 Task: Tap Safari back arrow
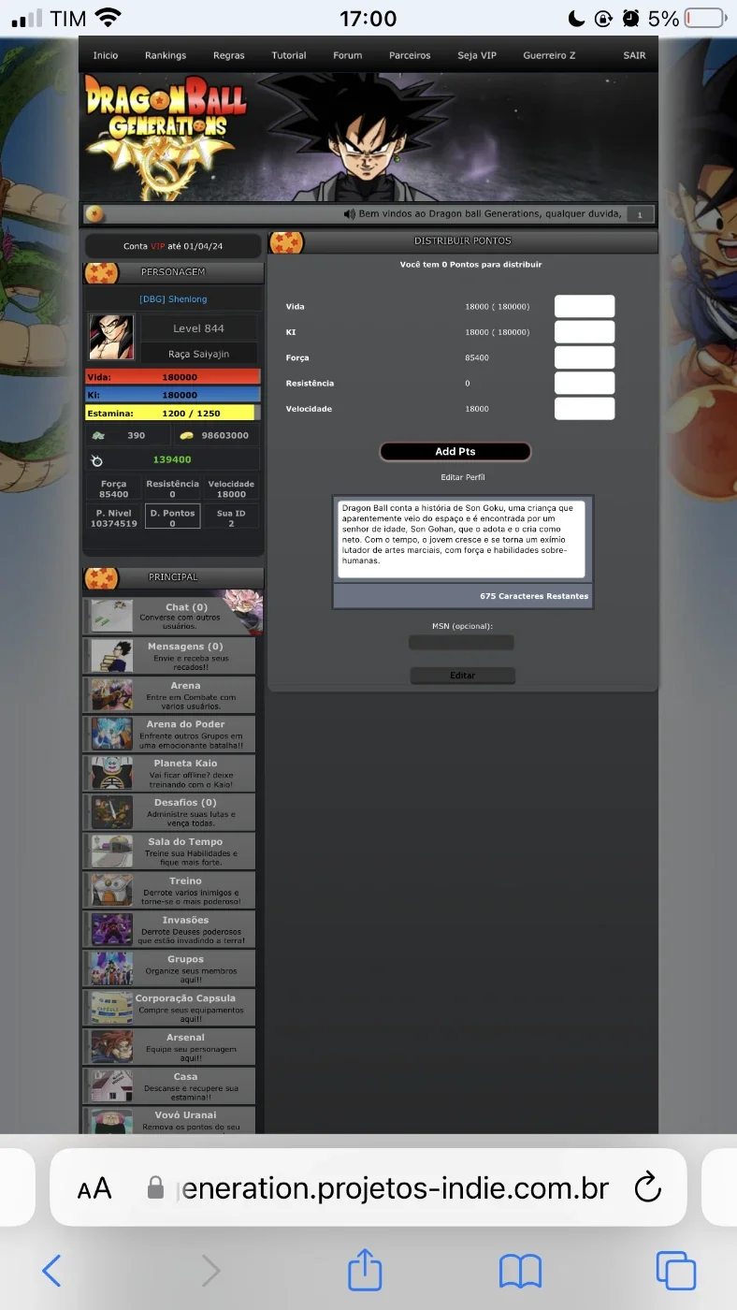pos(52,1271)
